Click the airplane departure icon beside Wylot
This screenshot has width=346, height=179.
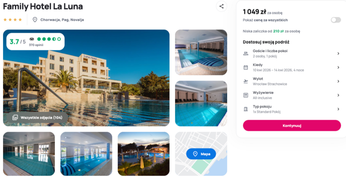246,81
